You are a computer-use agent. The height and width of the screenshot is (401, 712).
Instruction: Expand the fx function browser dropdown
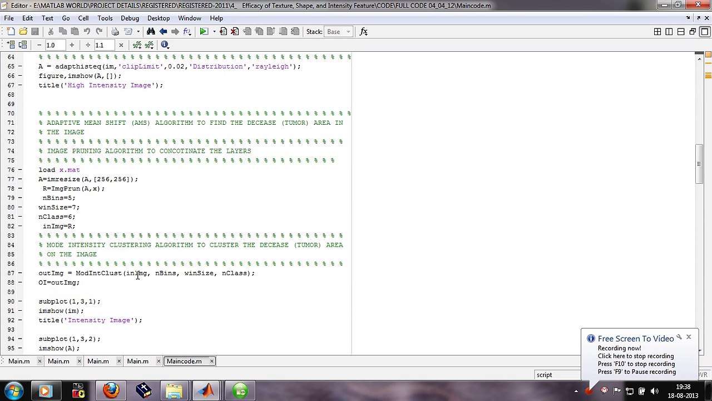click(x=364, y=32)
